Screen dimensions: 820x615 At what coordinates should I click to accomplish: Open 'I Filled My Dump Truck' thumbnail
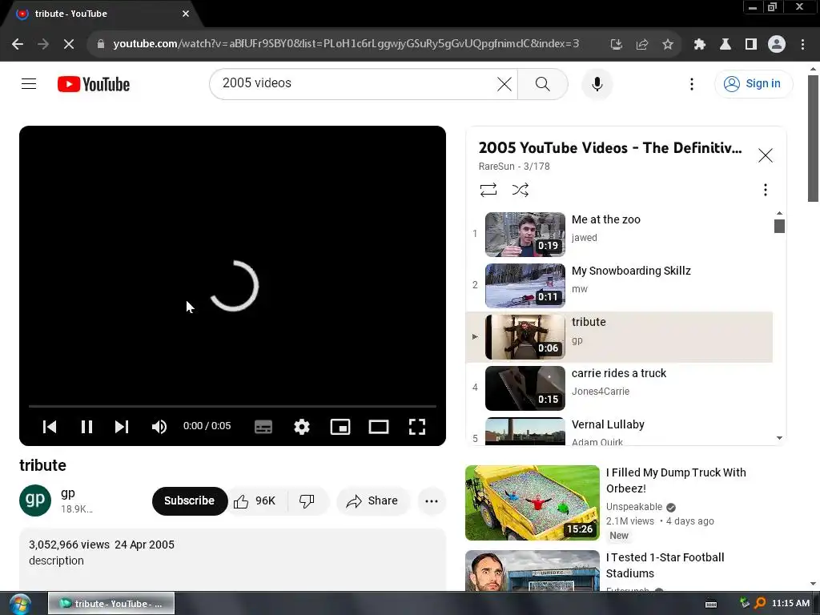(x=532, y=503)
